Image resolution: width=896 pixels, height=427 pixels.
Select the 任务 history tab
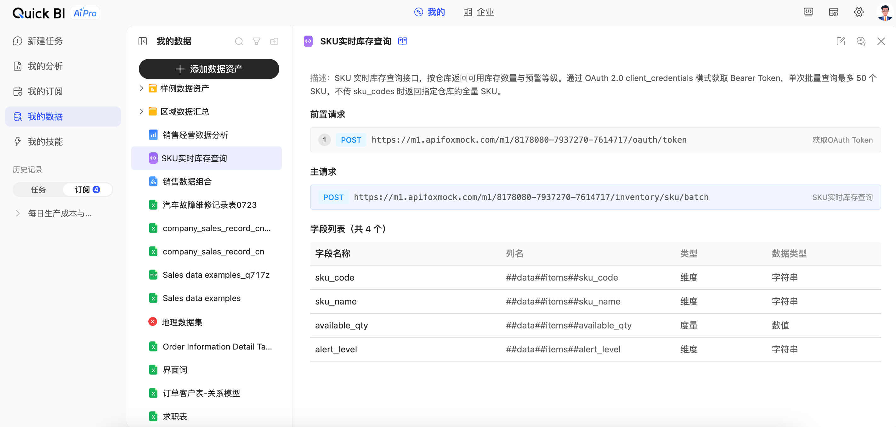(x=38, y=190)
